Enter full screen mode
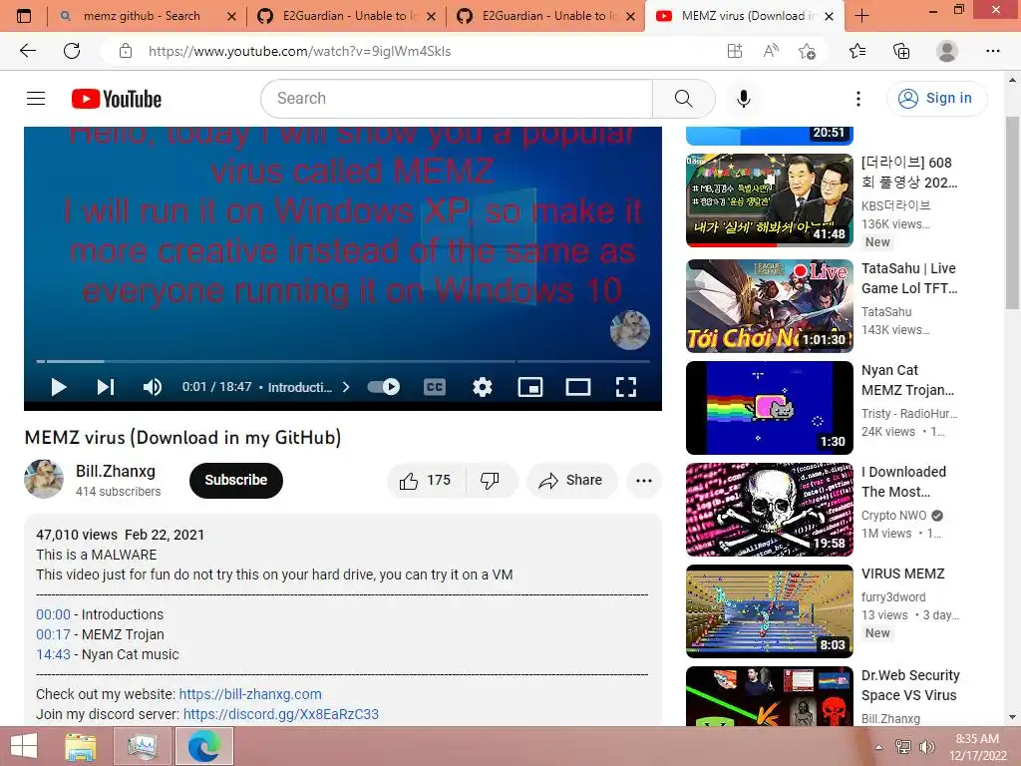This screenshot has width=1021, height=766. coord(626,387)
